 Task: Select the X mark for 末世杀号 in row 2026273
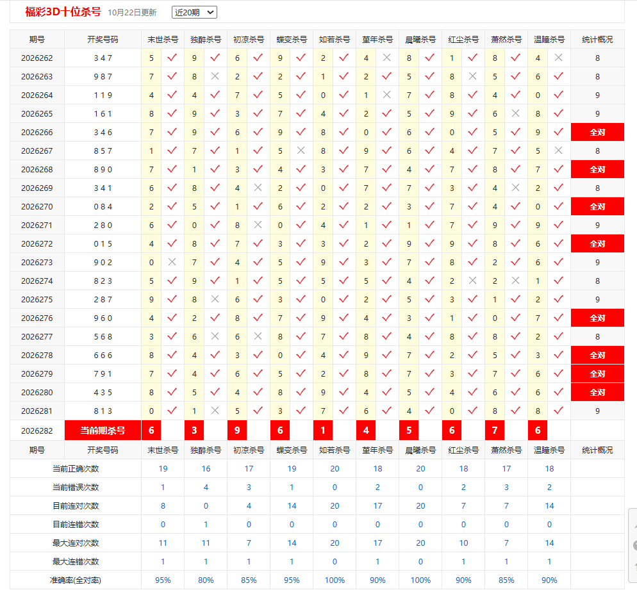point(172,262)
